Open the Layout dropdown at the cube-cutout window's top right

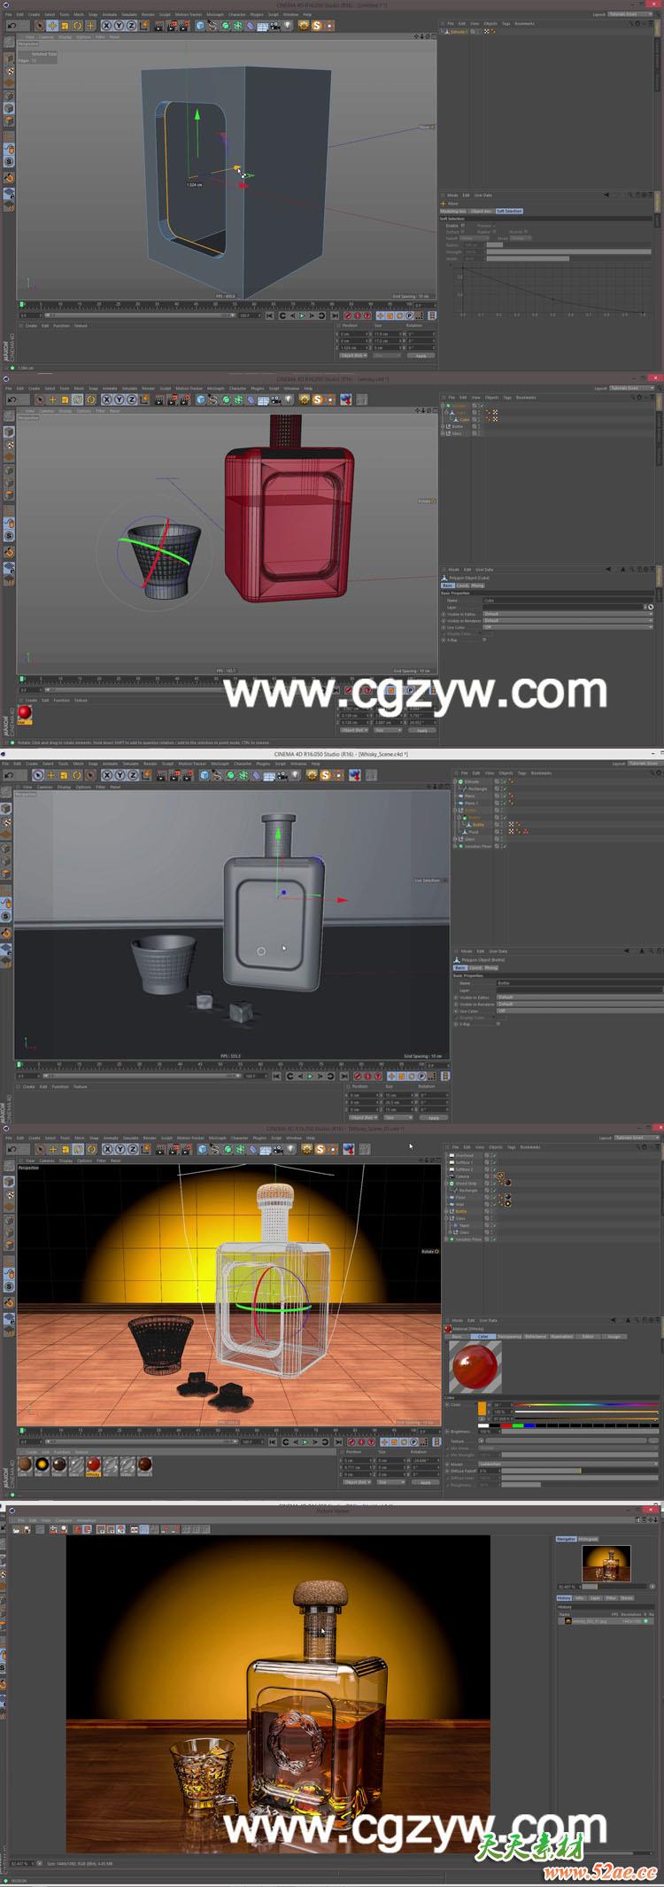(x=630, y=14)
